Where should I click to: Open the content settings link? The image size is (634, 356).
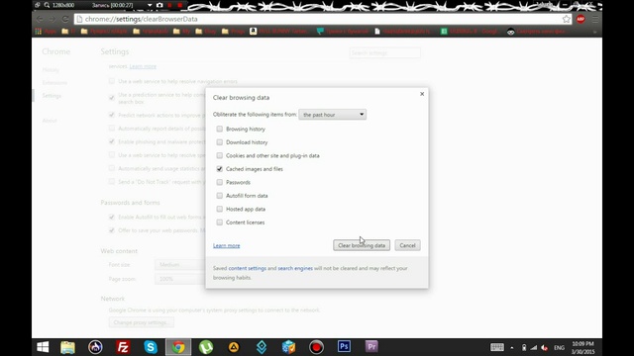[248, 268]
